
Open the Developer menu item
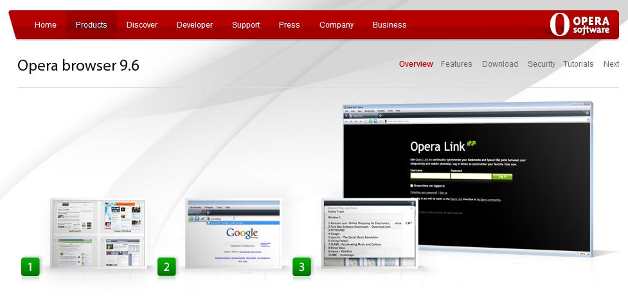click(x=195, y=25)
